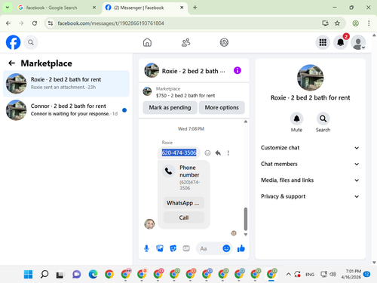Click Roxie's large listing thumbnail in details
The width and height of the screenshot is (377, 283).
click(x=310, y=78)
